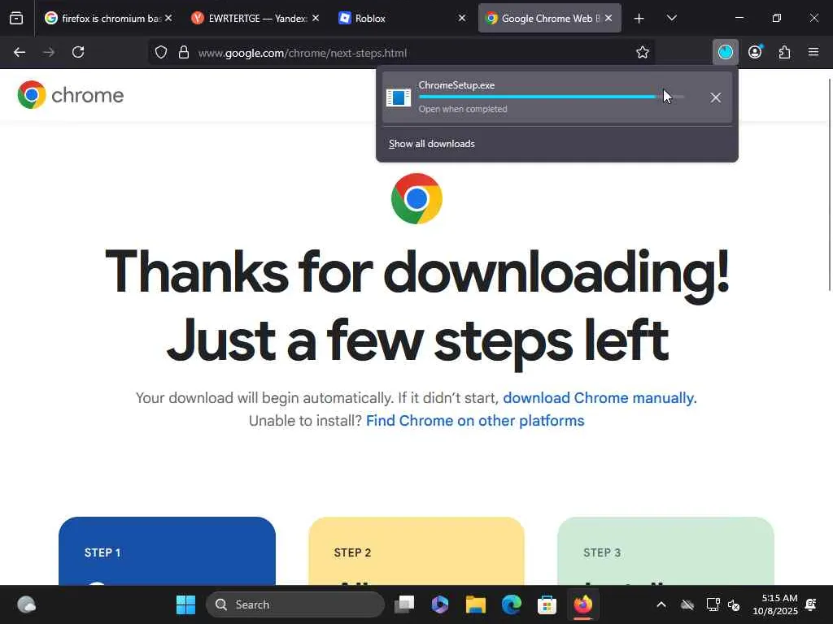Close the firefox is chromium tab
Screen dimensions: 833x624
coord(168,18)
